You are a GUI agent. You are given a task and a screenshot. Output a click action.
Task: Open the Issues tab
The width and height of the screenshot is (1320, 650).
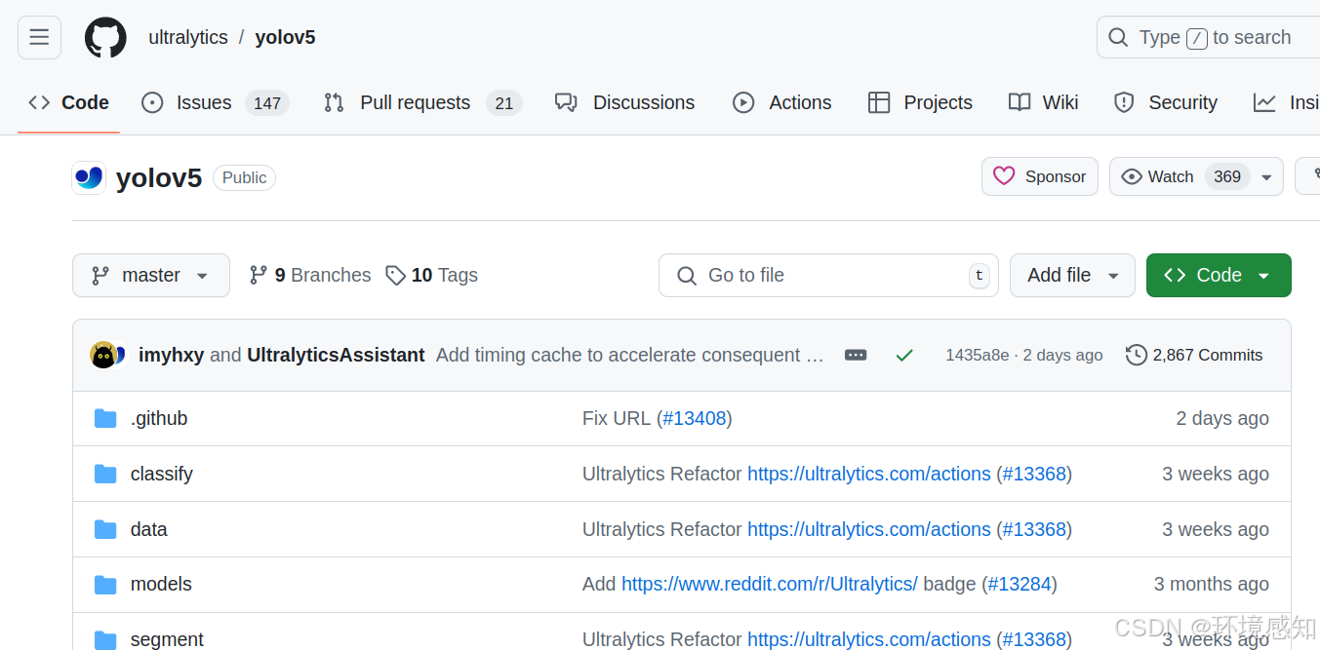click(x=216, y=102)
